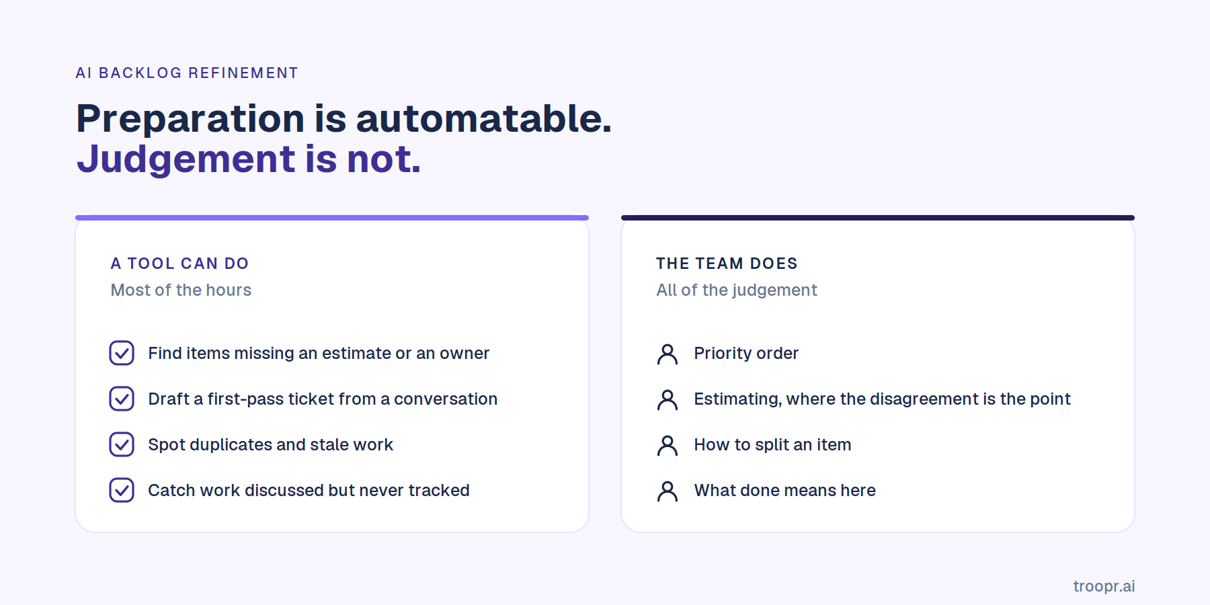This screenshot has height=605, width=1210.
Task: Click the 'Priority order' text
Action: click(746, 353)
